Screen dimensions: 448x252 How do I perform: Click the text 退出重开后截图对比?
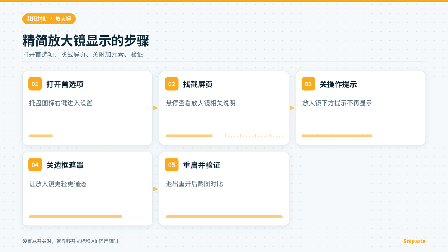click(195, 184)
